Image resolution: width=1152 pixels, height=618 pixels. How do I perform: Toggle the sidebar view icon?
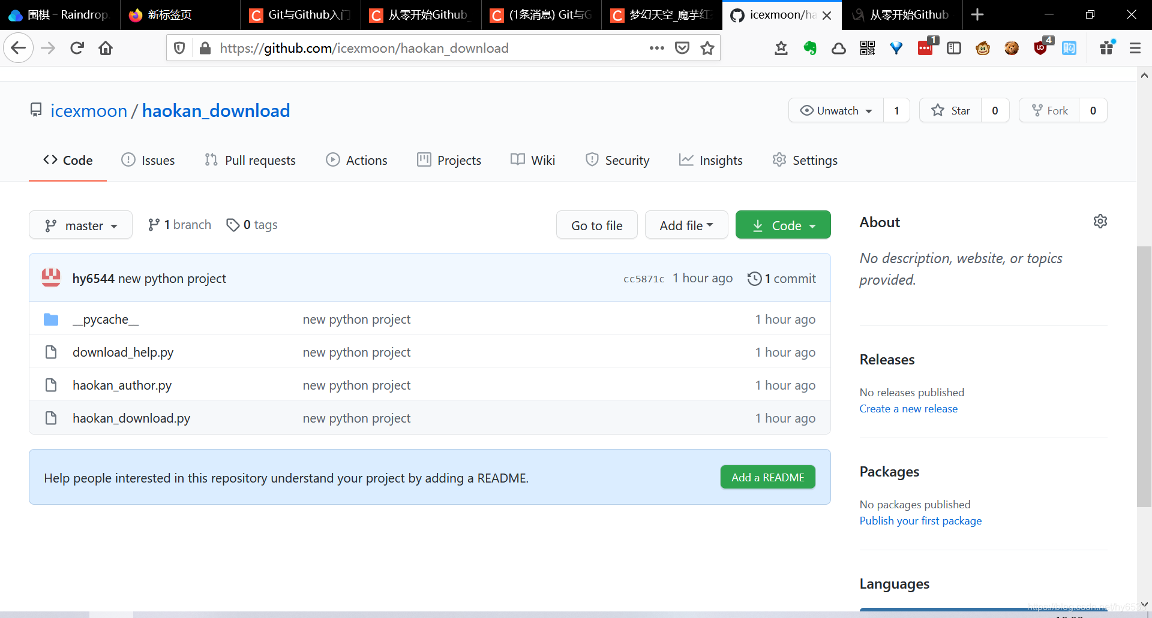tap(954, 48)
